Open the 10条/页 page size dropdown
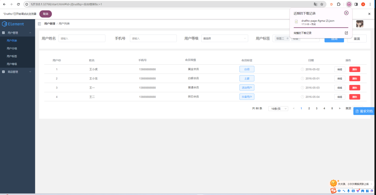Screen dimensions: 376x195 tap(278, 109)
